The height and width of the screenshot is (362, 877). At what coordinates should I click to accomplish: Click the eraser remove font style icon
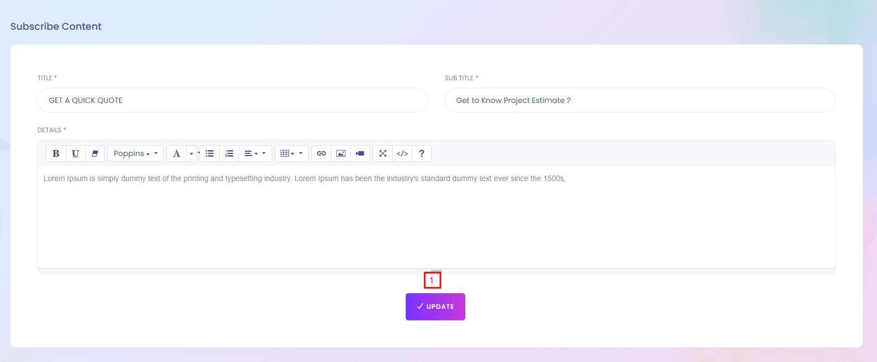(x=95, y=154)
